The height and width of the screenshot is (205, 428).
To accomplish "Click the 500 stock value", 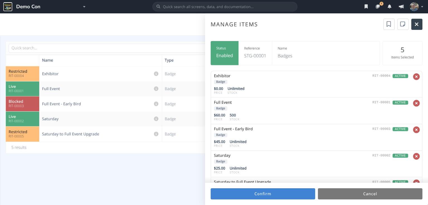I will click(233, 115).
